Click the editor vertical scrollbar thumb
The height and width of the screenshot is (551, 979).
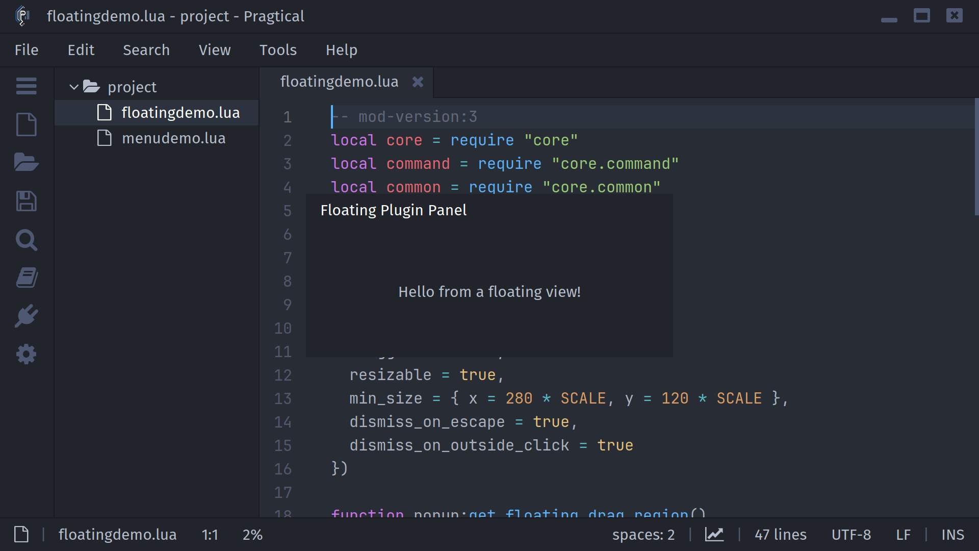coord(976,157)
